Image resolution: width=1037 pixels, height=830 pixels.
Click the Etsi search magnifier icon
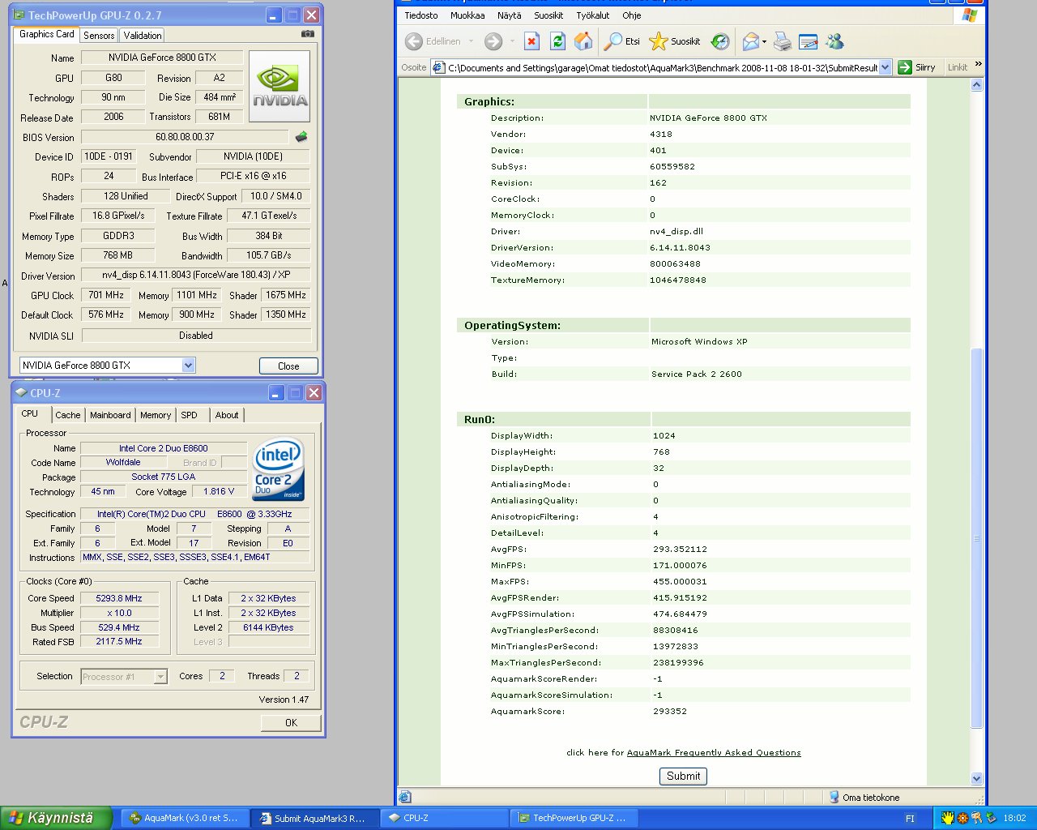[613, 41]
